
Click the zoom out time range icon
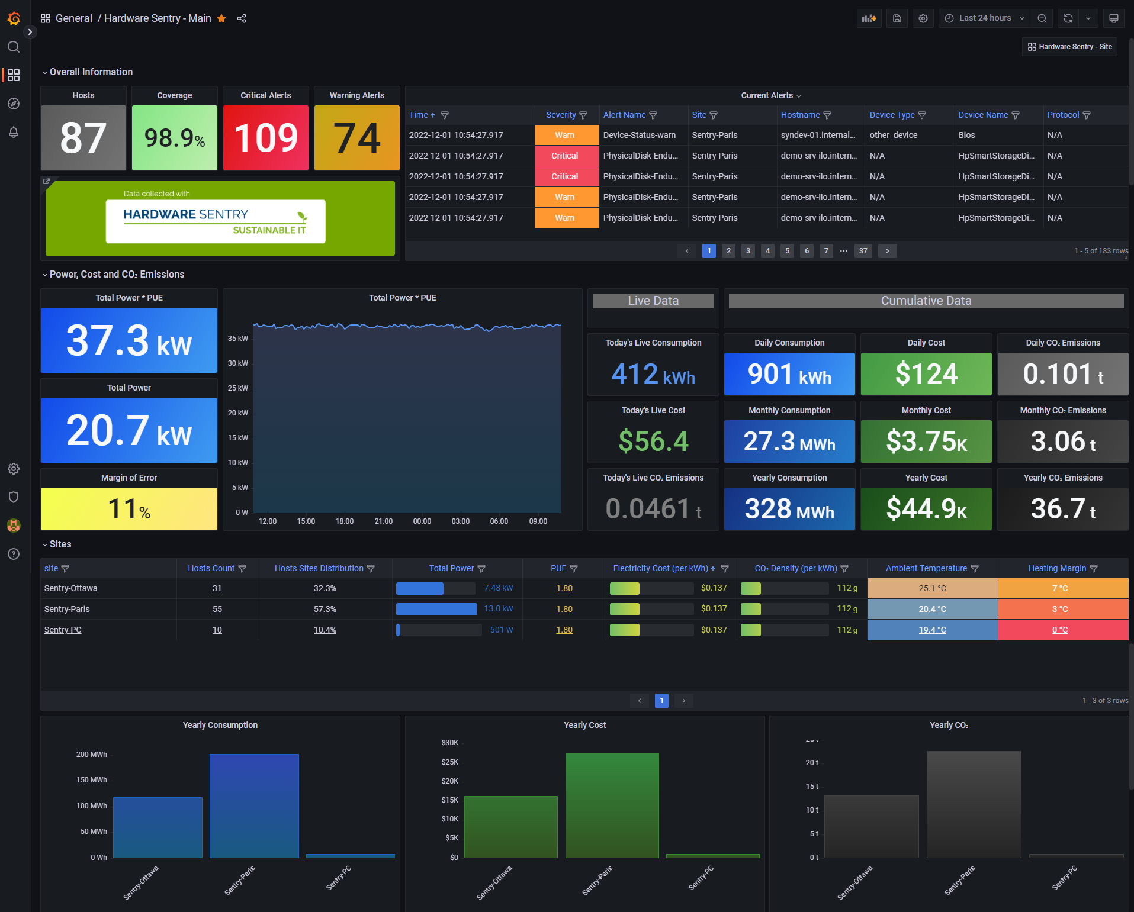tap(1042, 18)
